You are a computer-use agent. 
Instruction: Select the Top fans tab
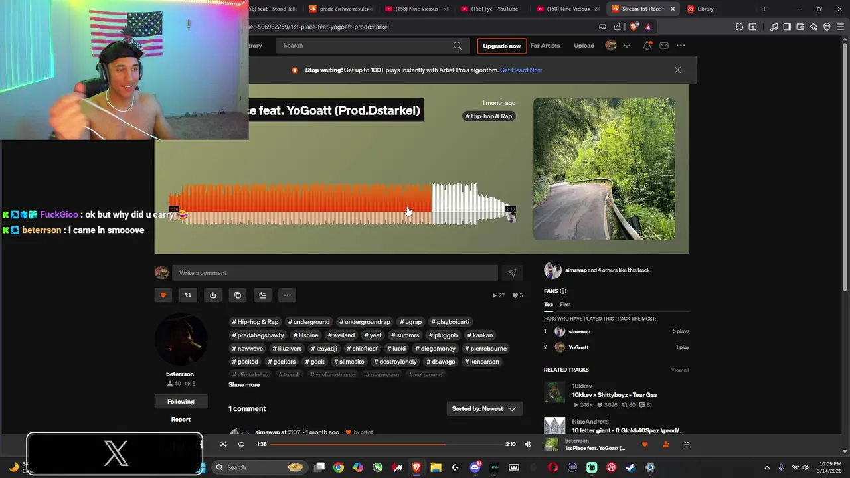click(549, 305)
